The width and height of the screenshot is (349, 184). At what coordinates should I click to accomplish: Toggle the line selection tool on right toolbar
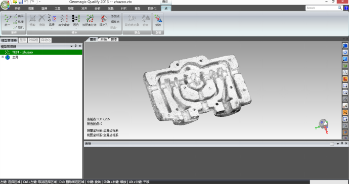click(345, 99)
